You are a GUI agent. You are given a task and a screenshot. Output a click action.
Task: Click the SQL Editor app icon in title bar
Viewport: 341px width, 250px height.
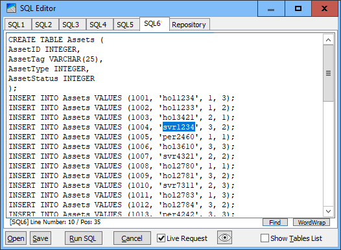pyautogui.click(x=11, y=8)
